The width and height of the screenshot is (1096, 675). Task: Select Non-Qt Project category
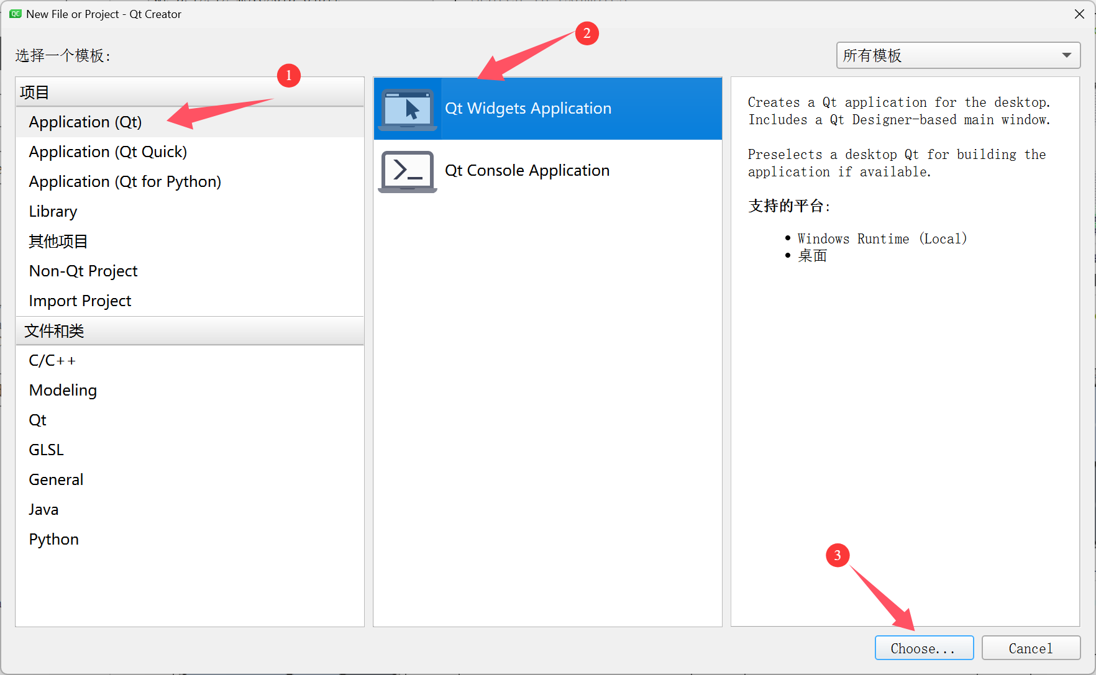(x=190, y=271)
